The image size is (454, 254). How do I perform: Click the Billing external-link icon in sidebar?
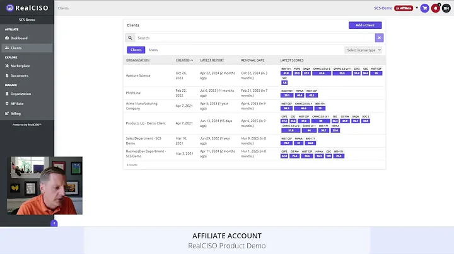pyautogui.click(x=7, y=113)
